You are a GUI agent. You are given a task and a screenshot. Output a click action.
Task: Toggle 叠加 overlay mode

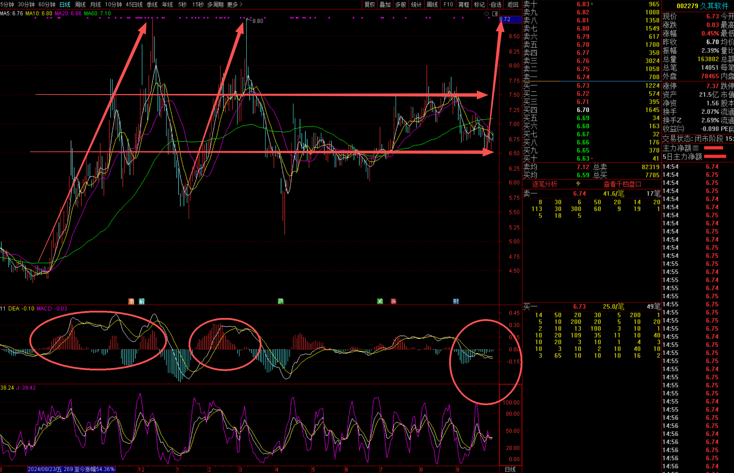[385, 4]
